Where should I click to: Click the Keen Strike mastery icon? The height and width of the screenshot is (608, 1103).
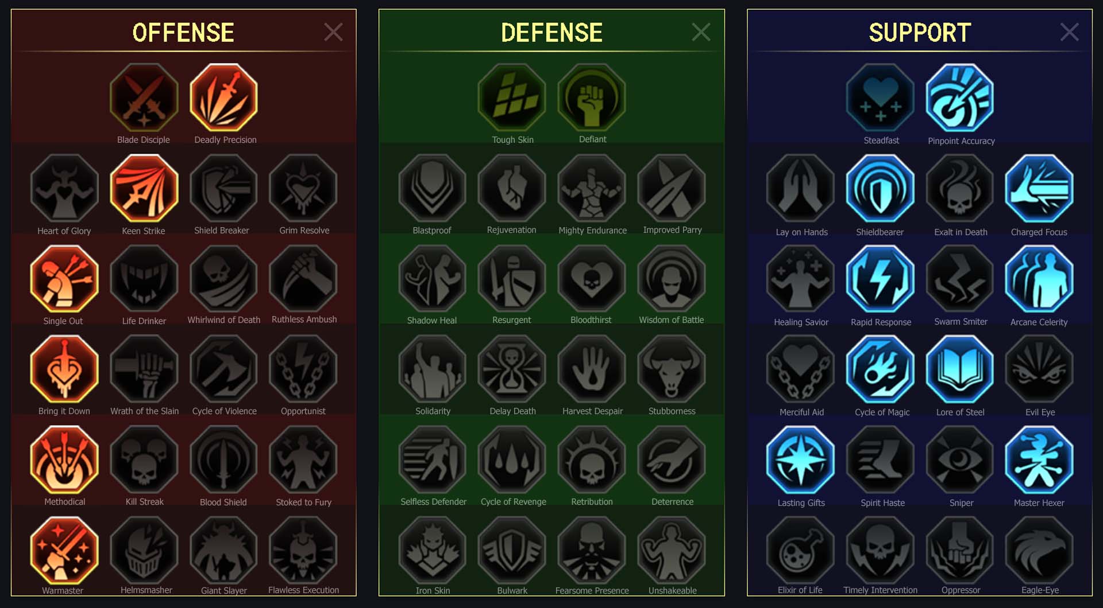(x=144, y=188)
